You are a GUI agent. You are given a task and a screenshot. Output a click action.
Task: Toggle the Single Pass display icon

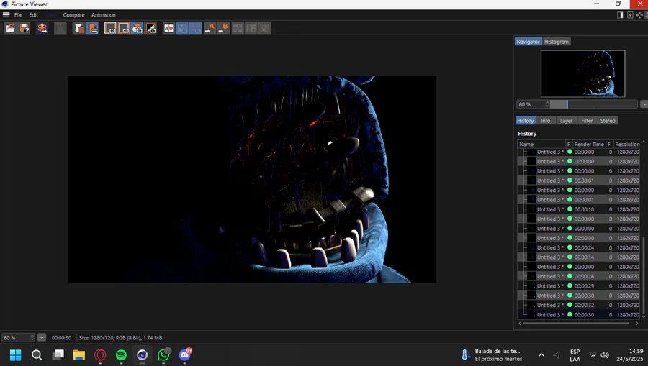click(124, 28)
